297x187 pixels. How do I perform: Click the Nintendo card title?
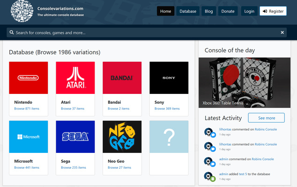pos(23,102)
